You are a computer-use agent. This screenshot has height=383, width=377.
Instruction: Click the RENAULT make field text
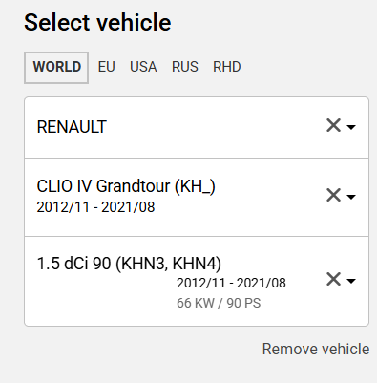coord(72,127)
